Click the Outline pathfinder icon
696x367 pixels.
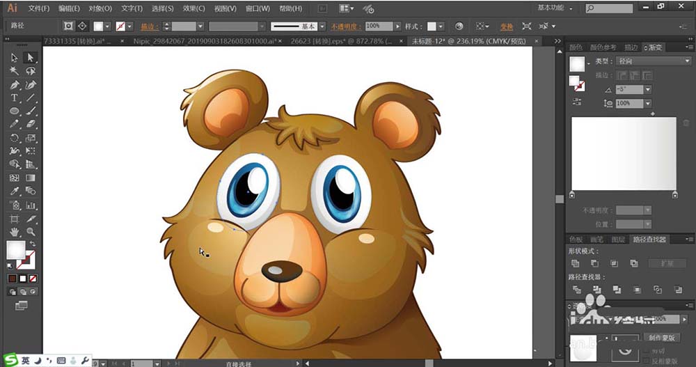[658, 290]
